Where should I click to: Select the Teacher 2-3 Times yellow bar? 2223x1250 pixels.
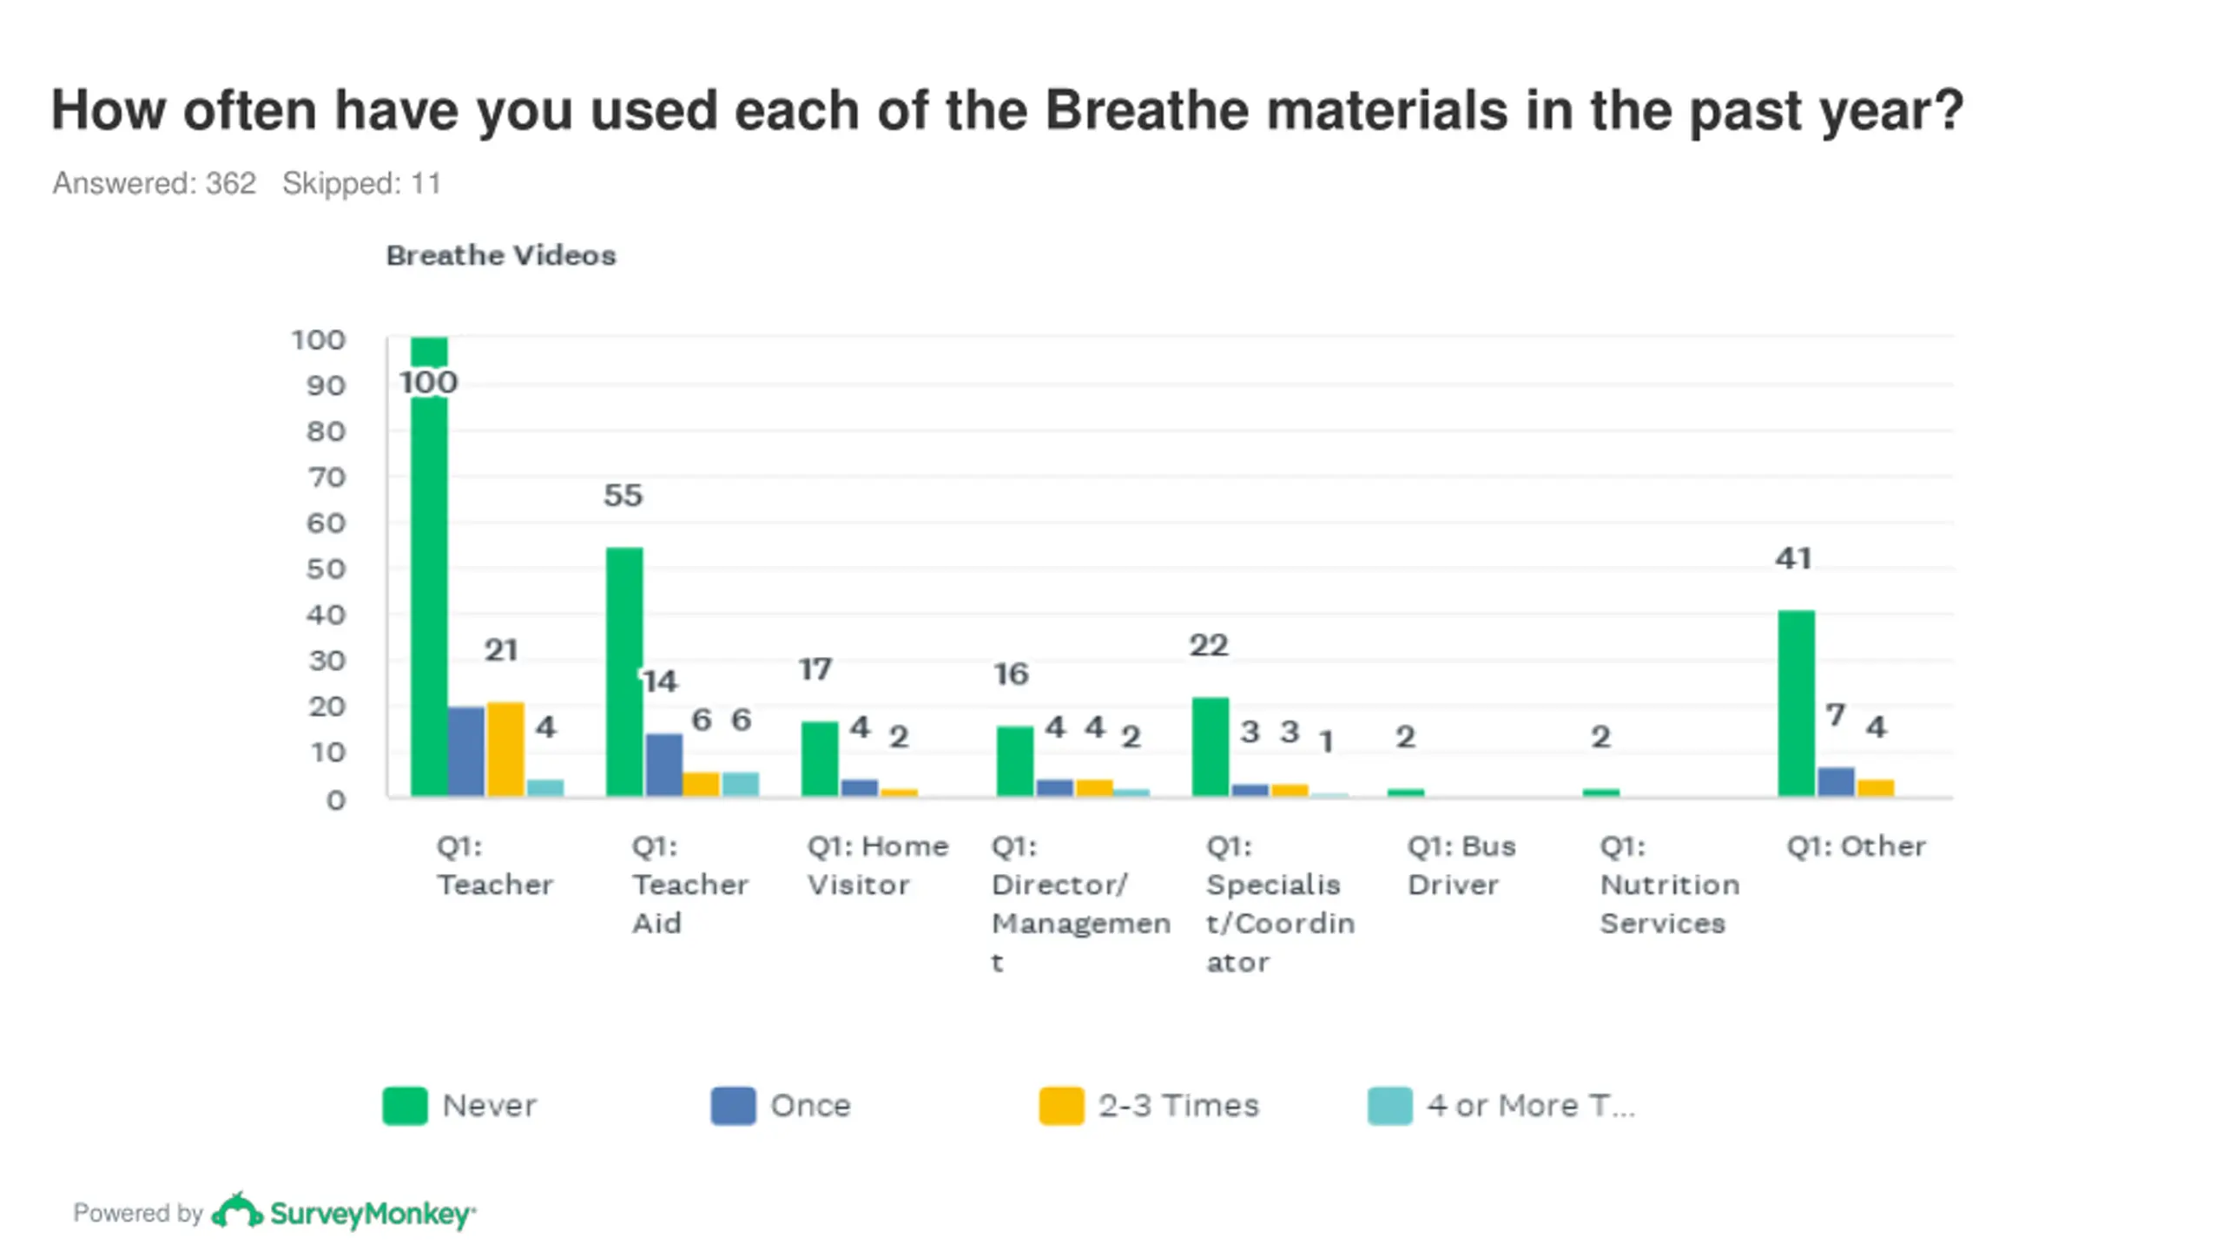[505, 749]
